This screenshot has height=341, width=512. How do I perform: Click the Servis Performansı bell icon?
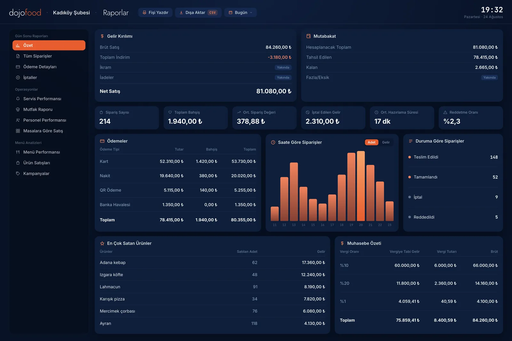(18, 99)
